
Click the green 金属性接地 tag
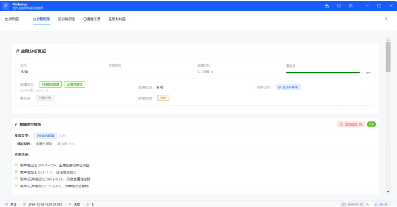(74, 84)
